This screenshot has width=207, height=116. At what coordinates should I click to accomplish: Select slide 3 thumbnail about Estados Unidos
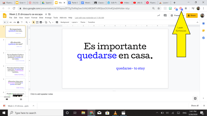click(15, 57)
